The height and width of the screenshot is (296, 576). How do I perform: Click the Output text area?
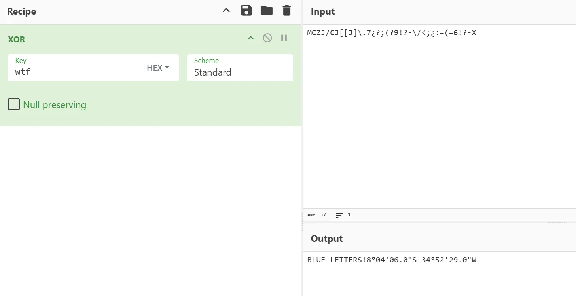tap(440, 273)
